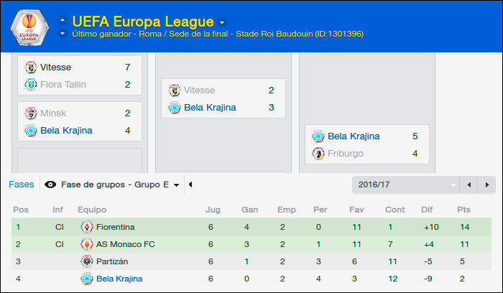The height and width of the screenshot is (293, 503).
Task: Click the Flora Tallin club badge
Action: [x=31, y=85]
